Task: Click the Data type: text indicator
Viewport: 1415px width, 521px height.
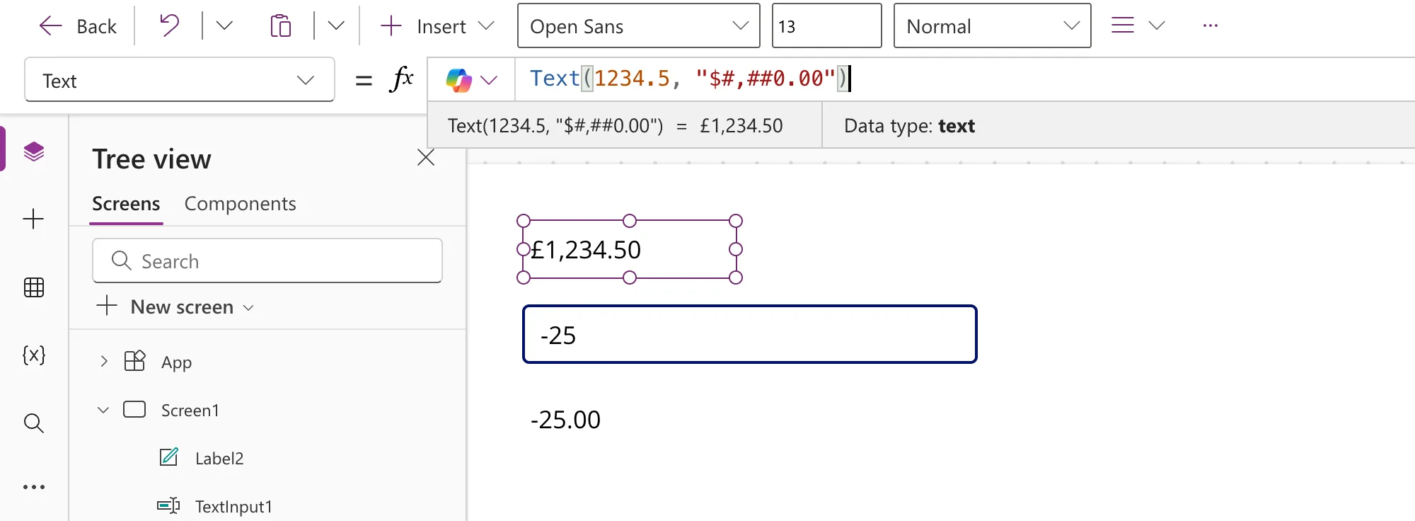Action: 909,126
